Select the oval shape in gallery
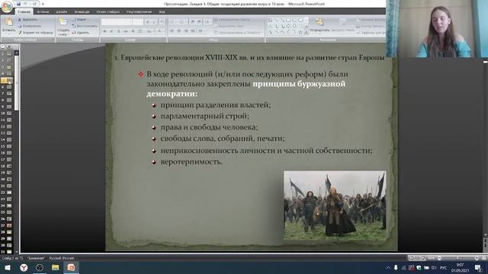The width and height of the screenshot is (488, 274). click(294, 21)
